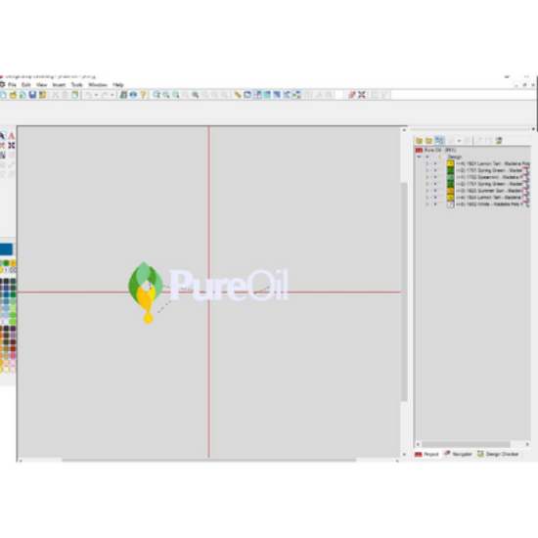Select the 1802 White thread row

[x=489, y=204]
